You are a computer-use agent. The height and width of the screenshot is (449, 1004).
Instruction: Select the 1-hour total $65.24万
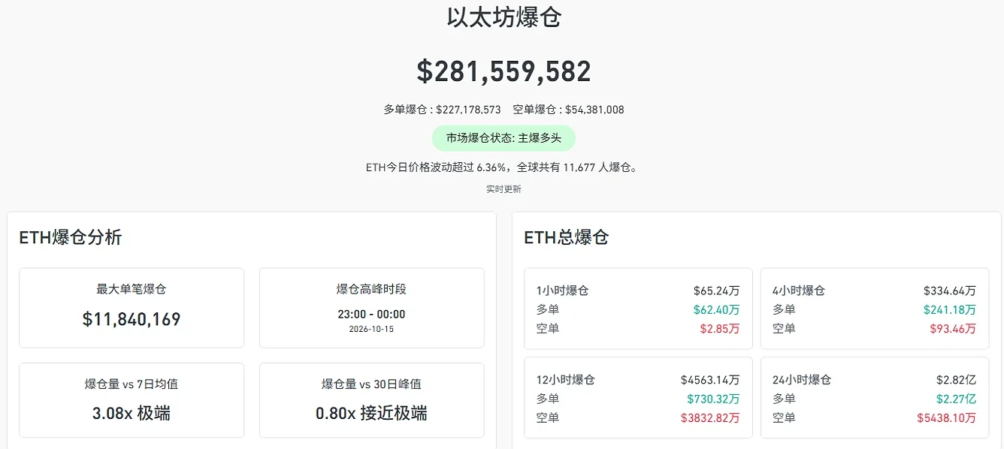click(x=716, y=291)
